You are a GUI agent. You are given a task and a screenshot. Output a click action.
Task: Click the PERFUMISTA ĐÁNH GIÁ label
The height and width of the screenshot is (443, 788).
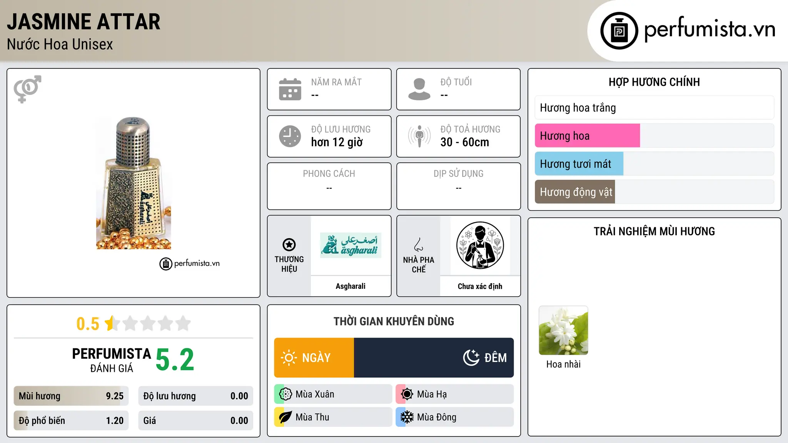[112, 360]
